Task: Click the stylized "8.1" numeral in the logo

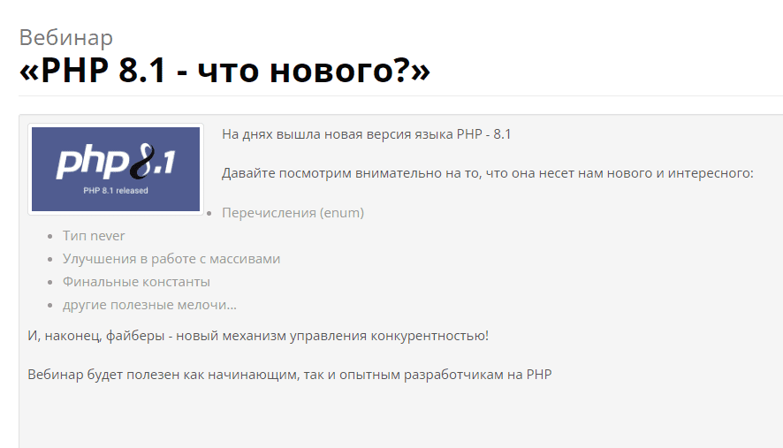Action: coord(151,162)
